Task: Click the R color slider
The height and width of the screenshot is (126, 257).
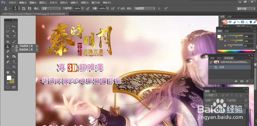Action: [235, 36]
